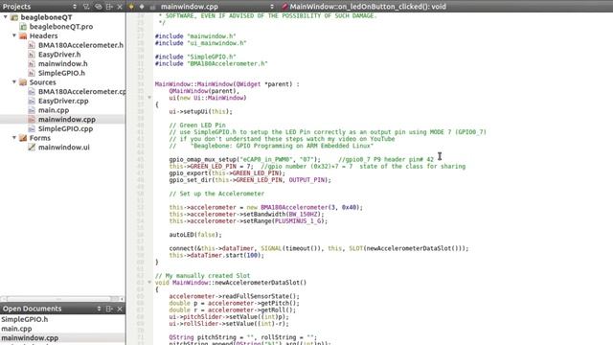This screenshot has width=613, height=345.
Task: Click the filter tree icon in Projects header
Action: point(86,7)
